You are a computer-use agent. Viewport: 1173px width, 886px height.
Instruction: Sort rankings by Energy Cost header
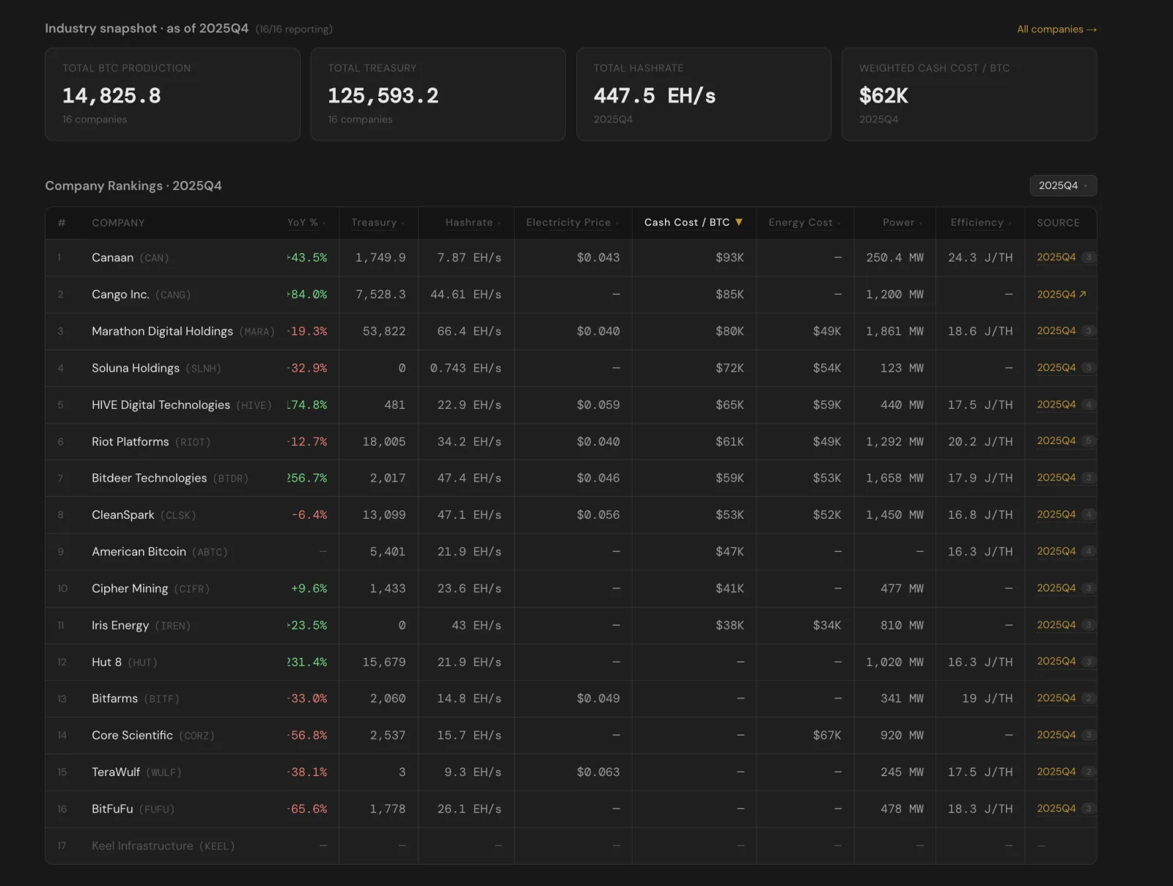tap(804, 222)
